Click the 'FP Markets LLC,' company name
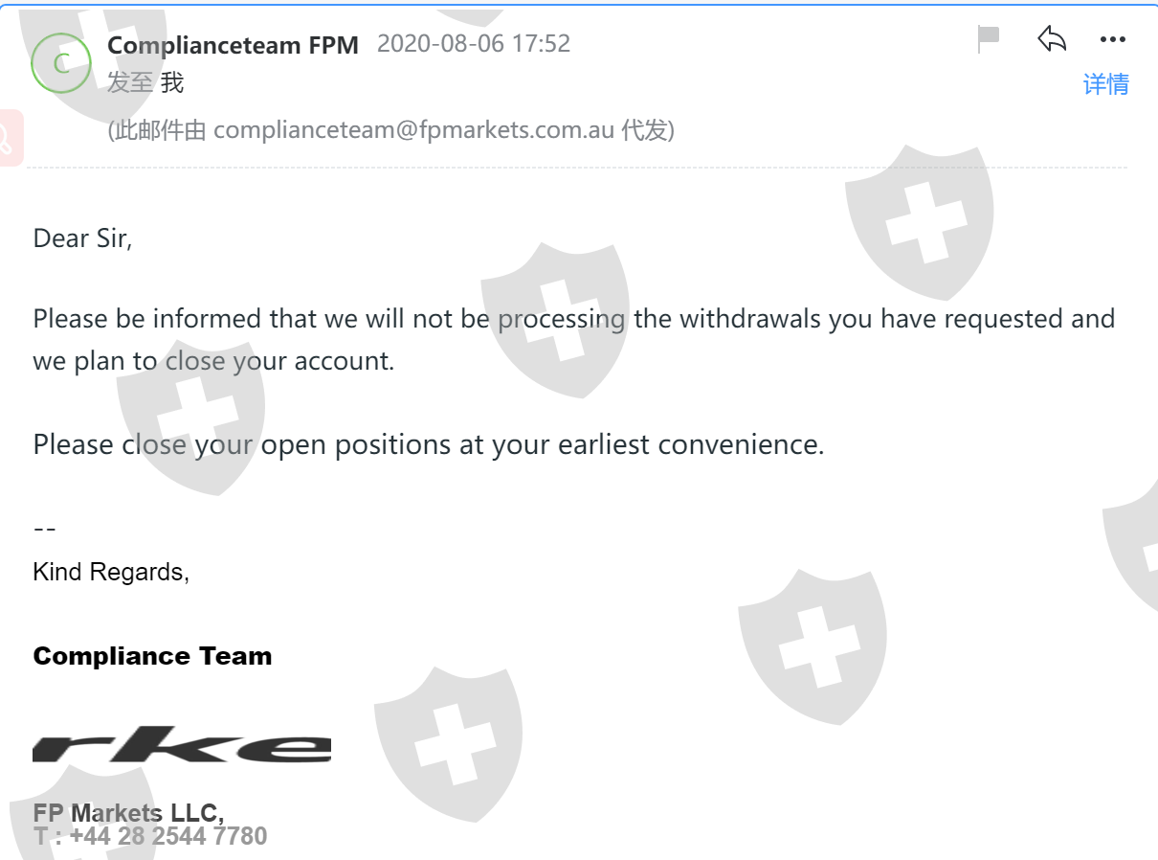Viewport: 1158px width, 860px height. pos(128,812)
